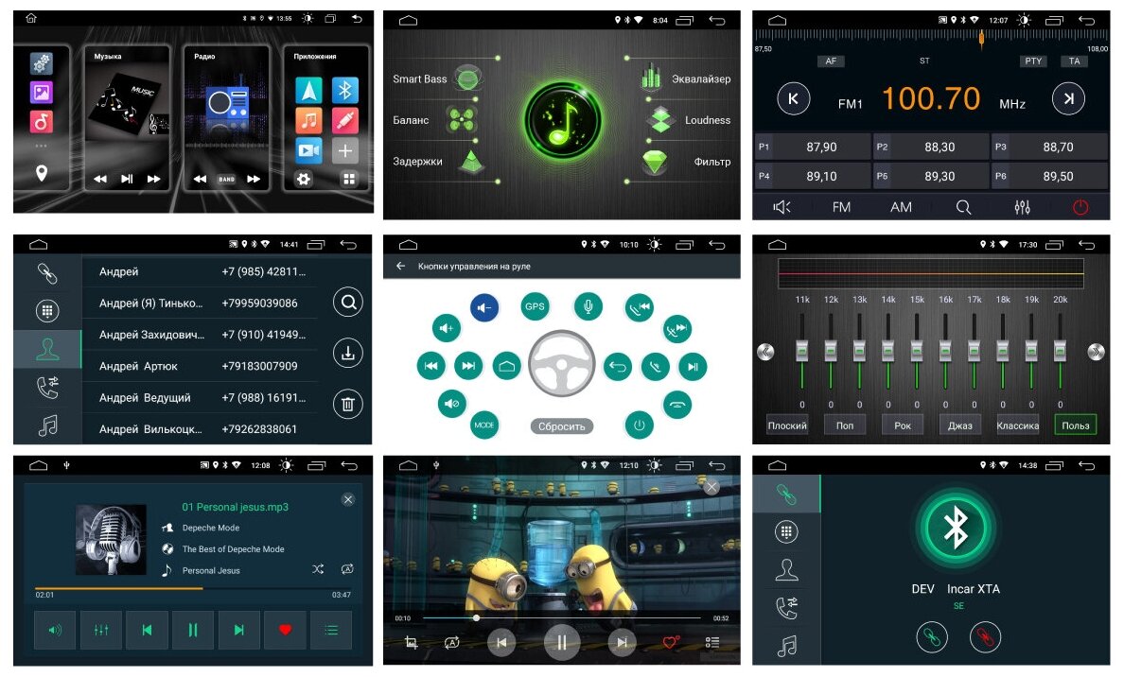Assign GPS steering wheel button
The height and width of the screenshot is (677, 1124).
535,306
